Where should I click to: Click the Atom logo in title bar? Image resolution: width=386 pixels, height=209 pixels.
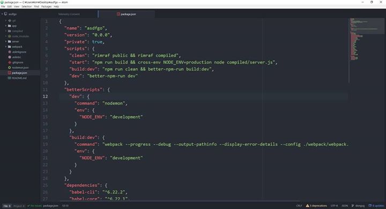point(2,2)
